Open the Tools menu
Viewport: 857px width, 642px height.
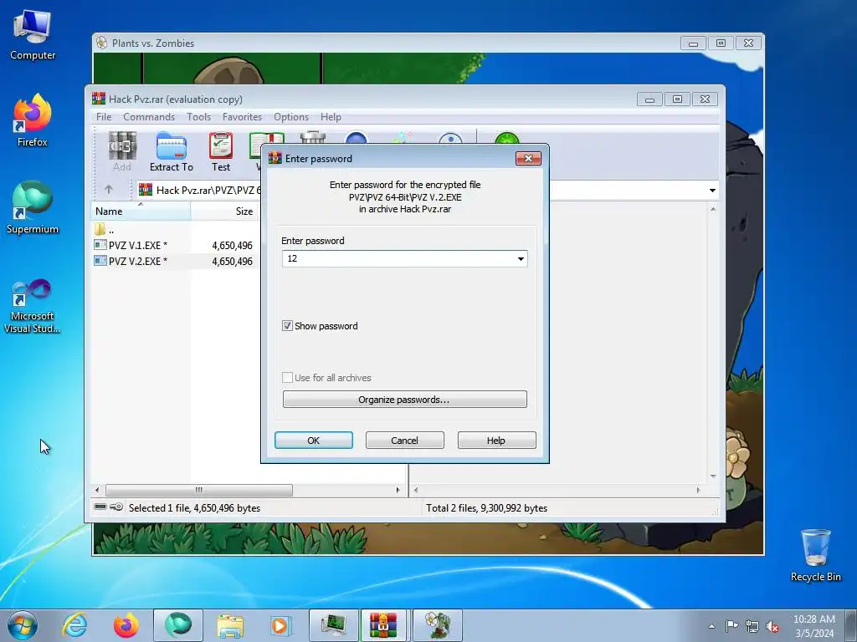198,117
